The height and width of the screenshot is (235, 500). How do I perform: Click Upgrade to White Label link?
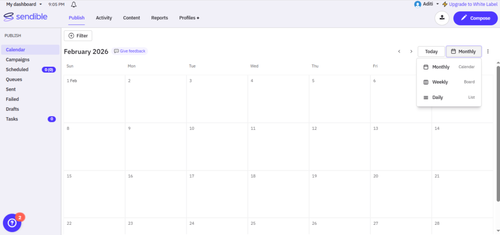pos(473,4)
